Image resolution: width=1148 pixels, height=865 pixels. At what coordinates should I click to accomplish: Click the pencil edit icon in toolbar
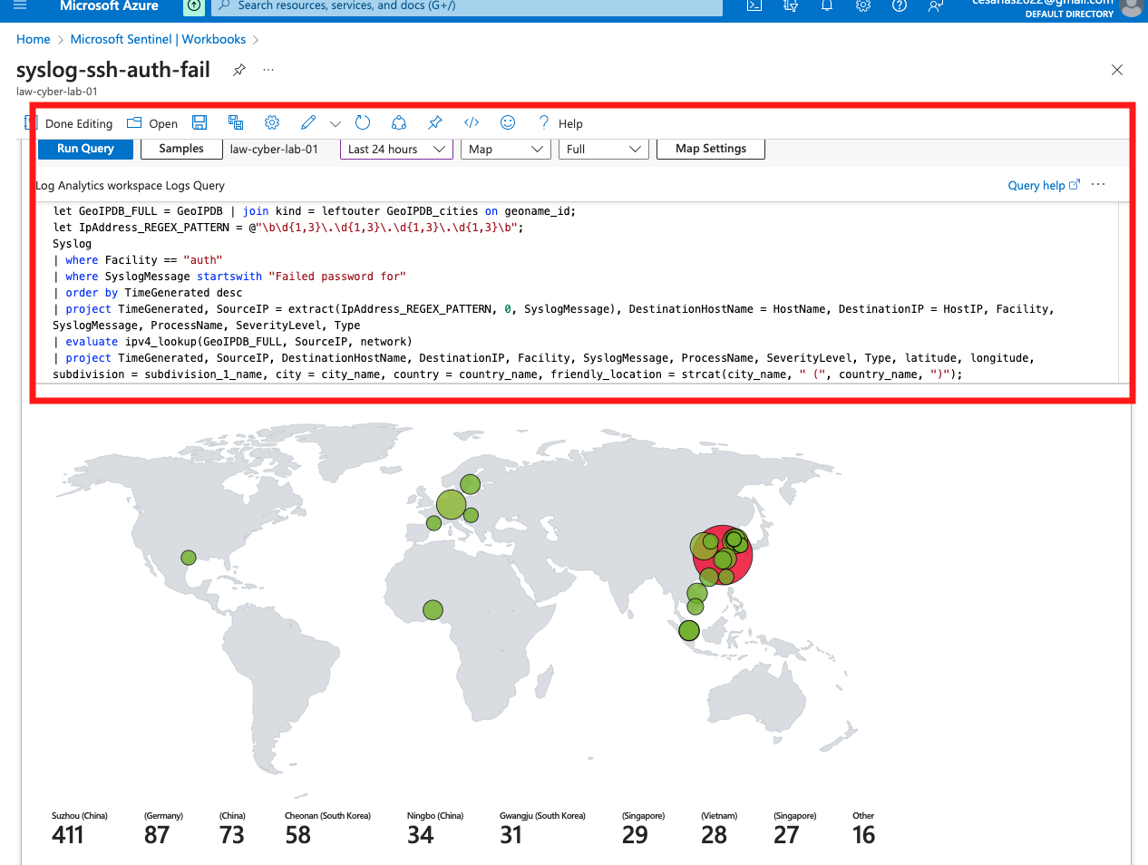coord(308,122)
